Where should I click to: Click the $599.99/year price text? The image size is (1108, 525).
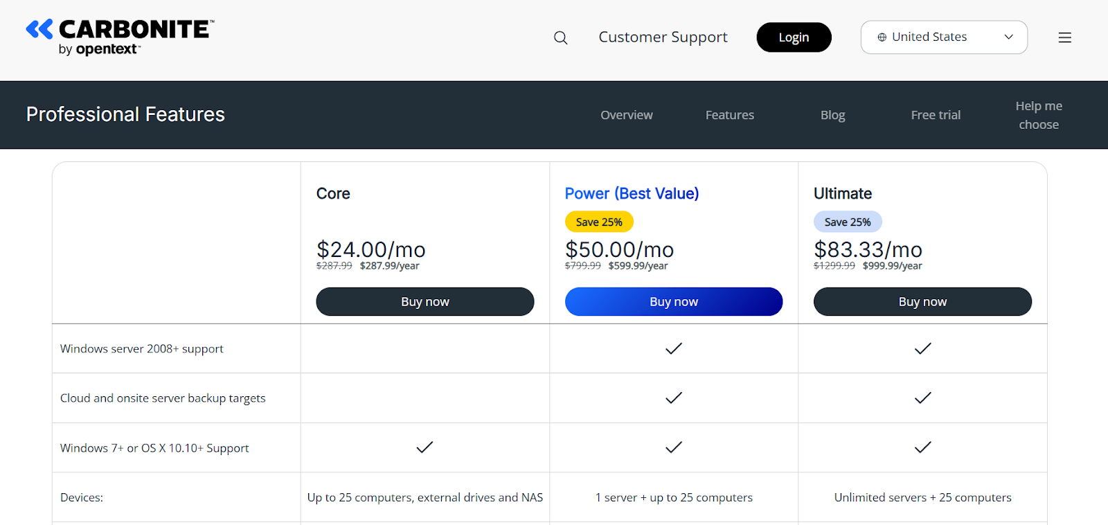pyautogui.click(x=638, y=266)
